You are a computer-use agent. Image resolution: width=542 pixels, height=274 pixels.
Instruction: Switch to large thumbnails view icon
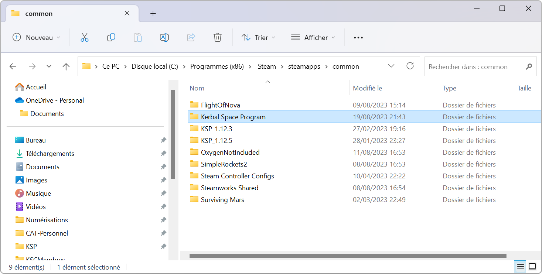532,267
